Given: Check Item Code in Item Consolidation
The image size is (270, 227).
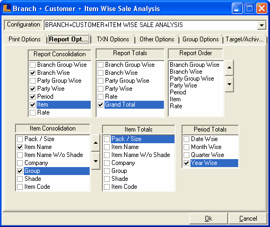Looking at the screenshot, I should tap(20, 187).
